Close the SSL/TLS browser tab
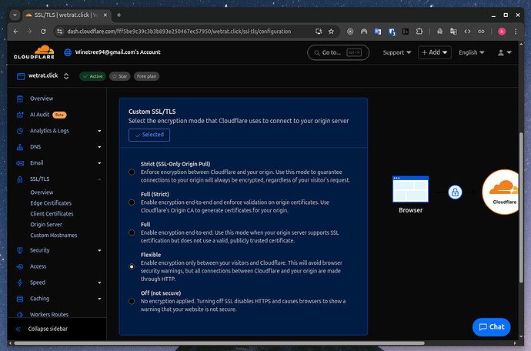This screenshot has width=531, height=351. [105, 15]
